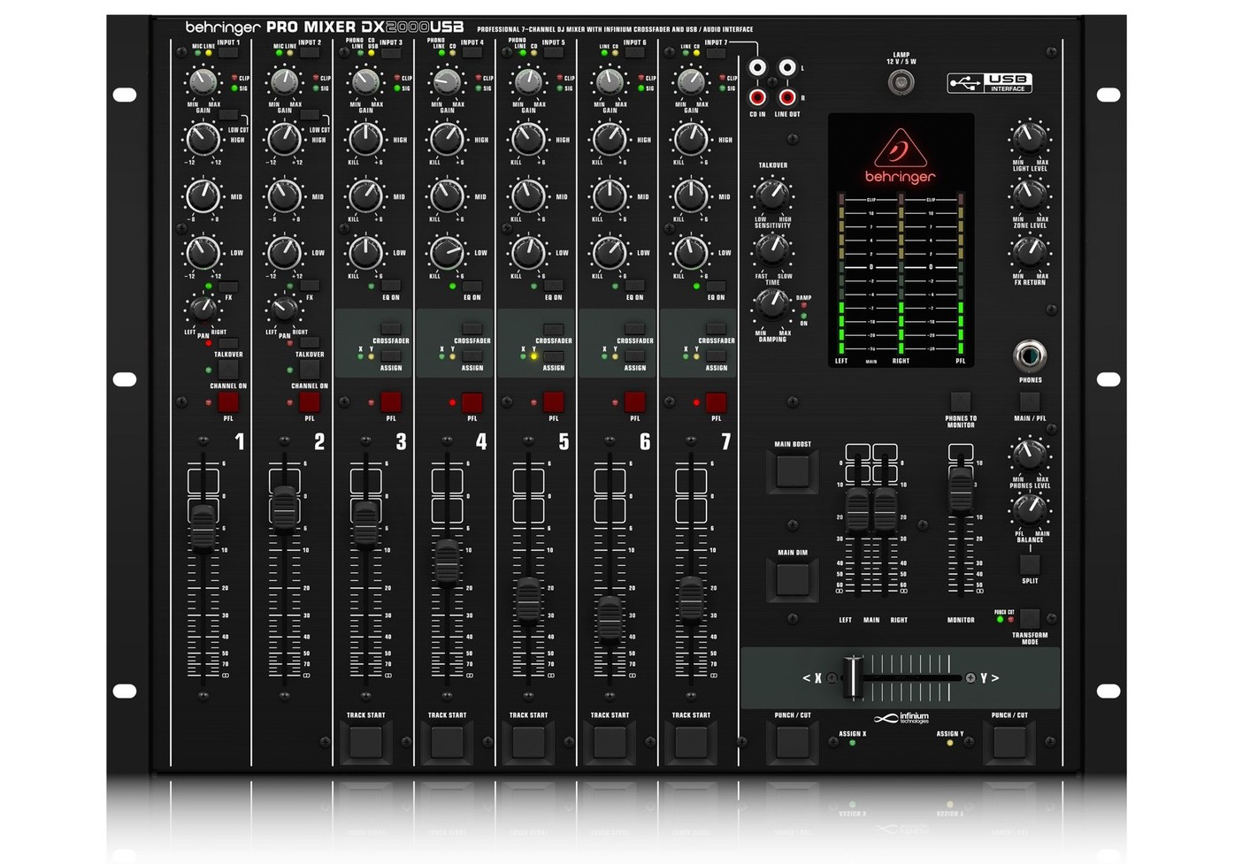The image size is (1235, 864).
Task: Click the USB Interface logo
Action: tap(989, 83)
